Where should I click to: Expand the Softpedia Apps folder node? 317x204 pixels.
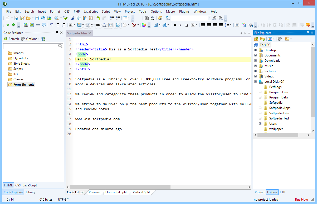pyautogui.click(x=260, y=108)
